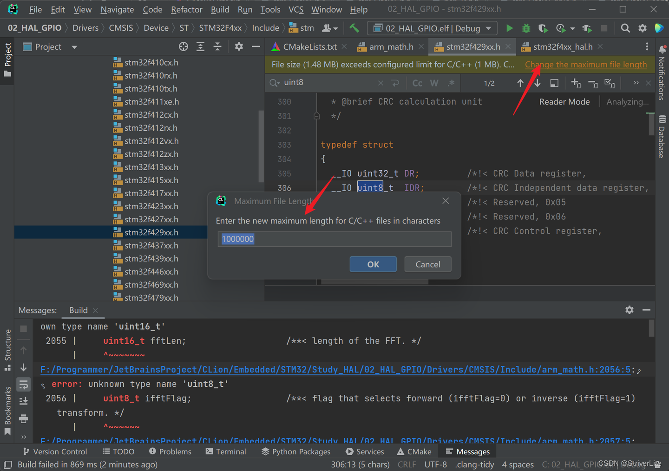Open the Database side panel
The width and height of the screenshot is (669, 471).
tap(662, 137)
